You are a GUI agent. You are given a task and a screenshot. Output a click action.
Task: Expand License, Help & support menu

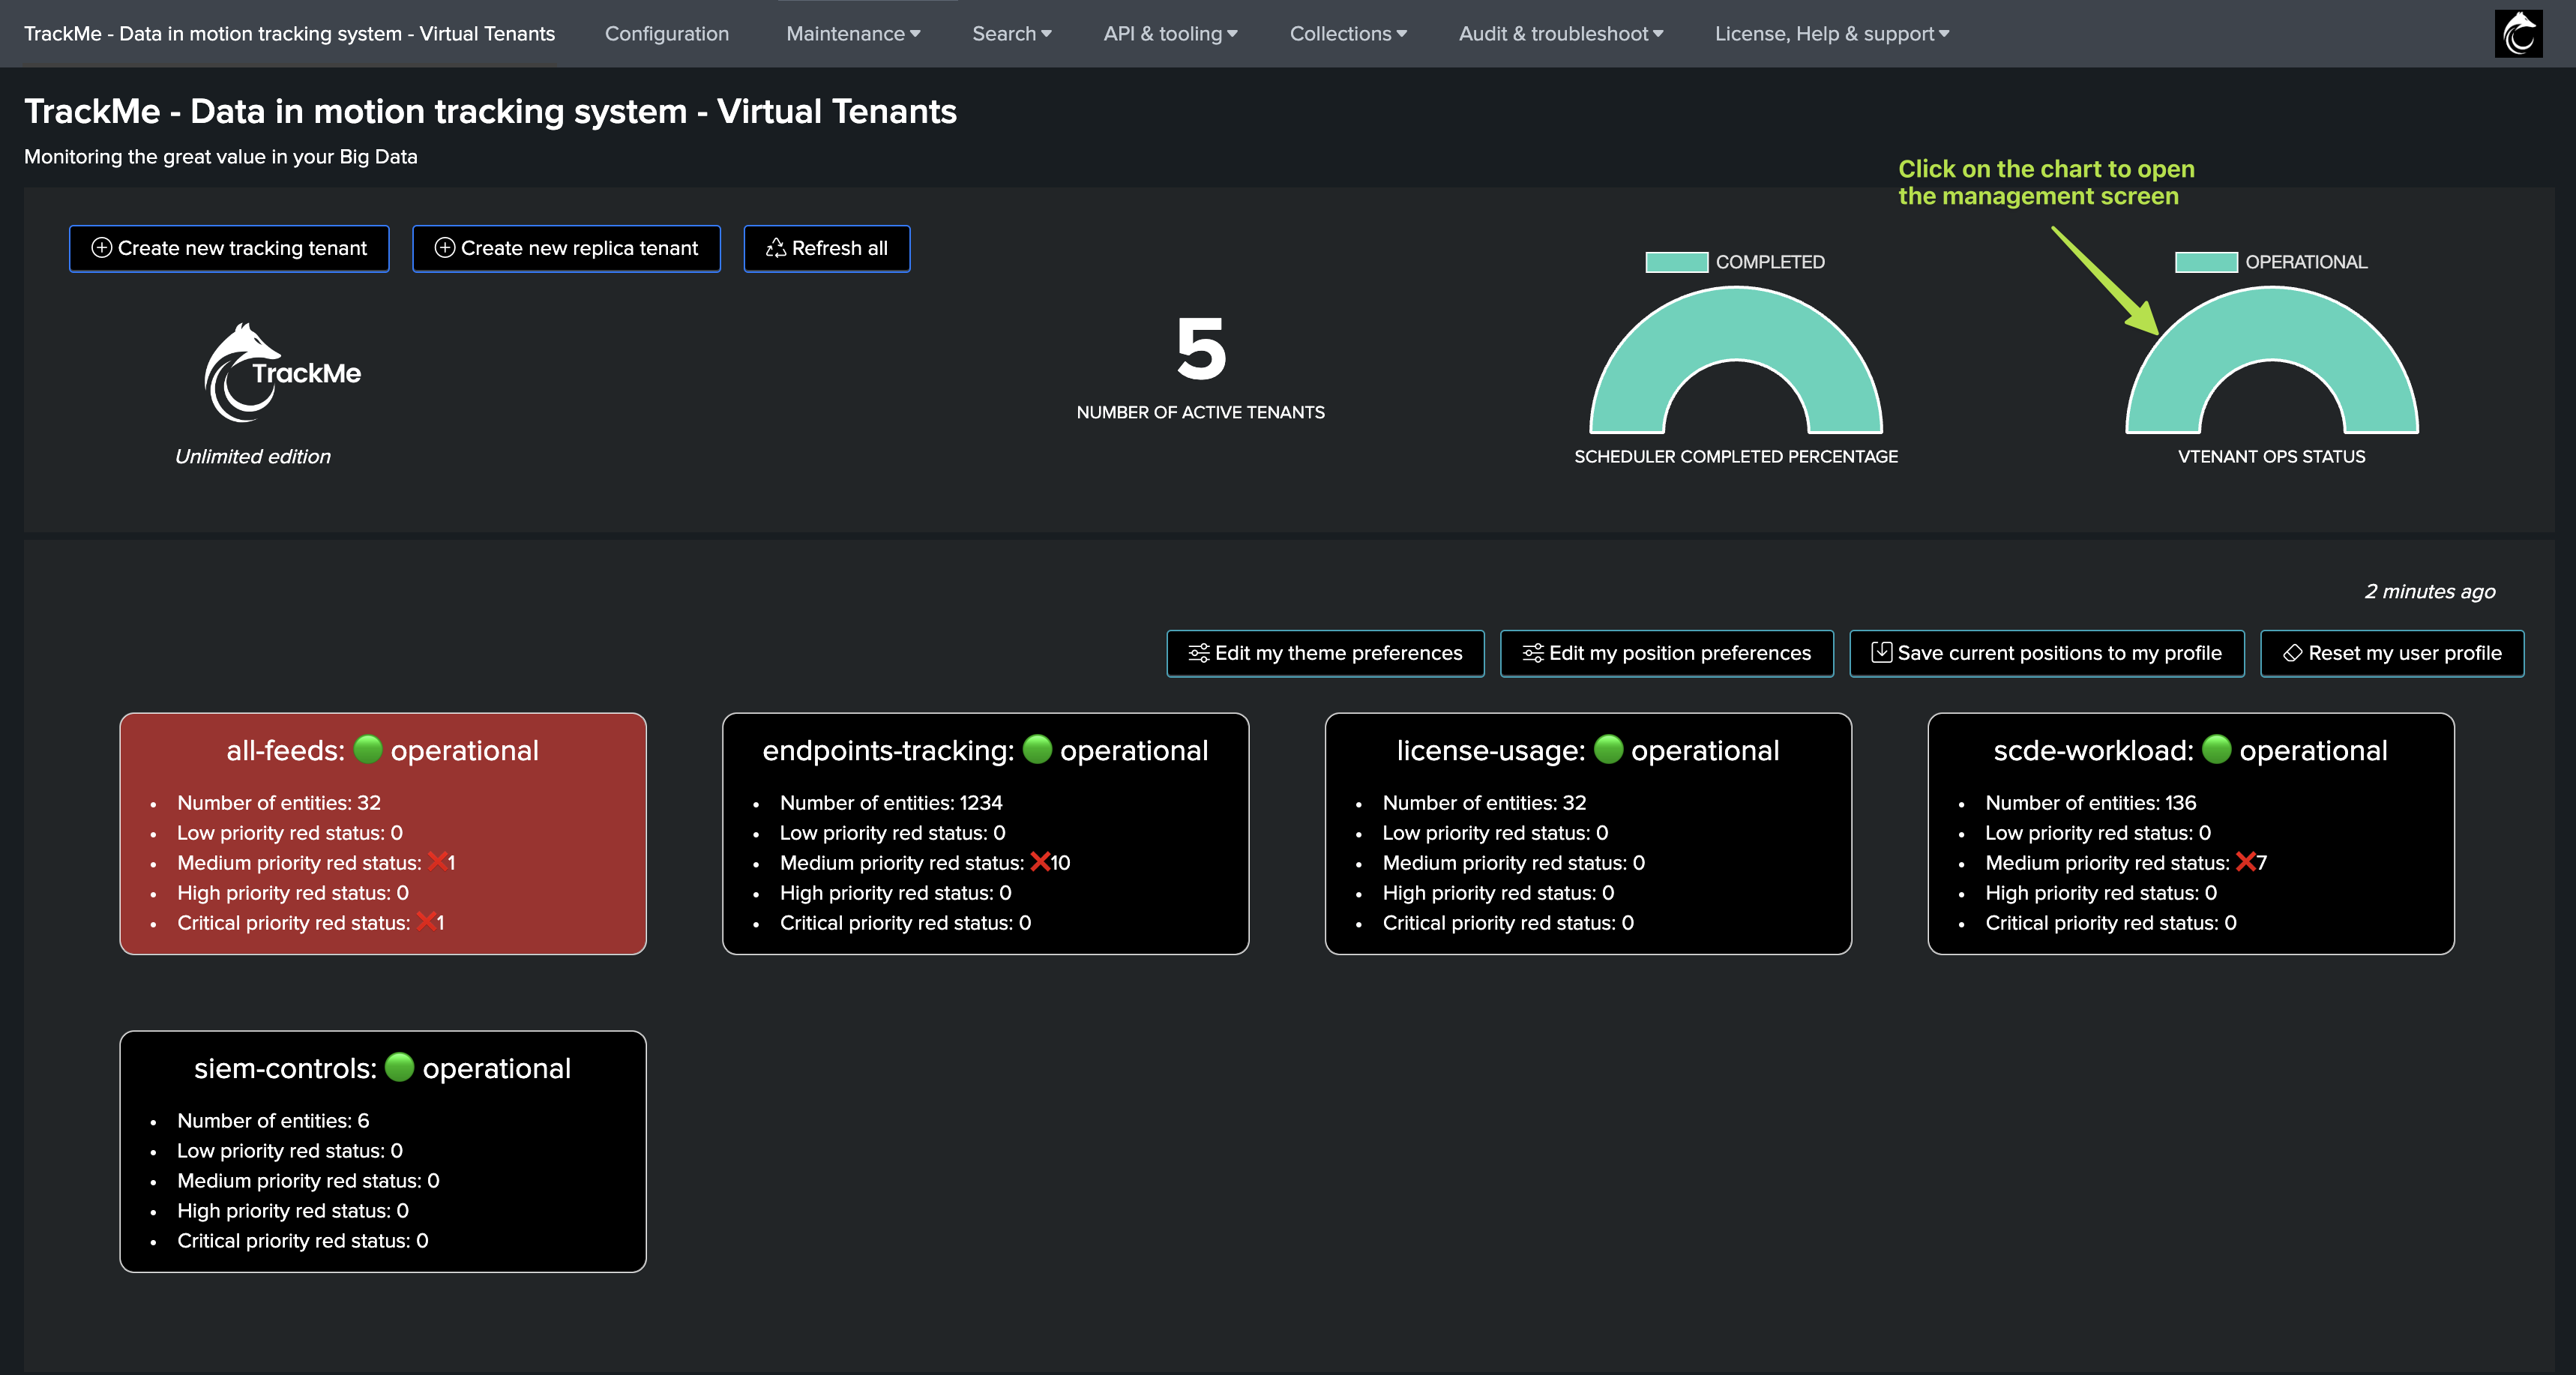click(1832, 34)
